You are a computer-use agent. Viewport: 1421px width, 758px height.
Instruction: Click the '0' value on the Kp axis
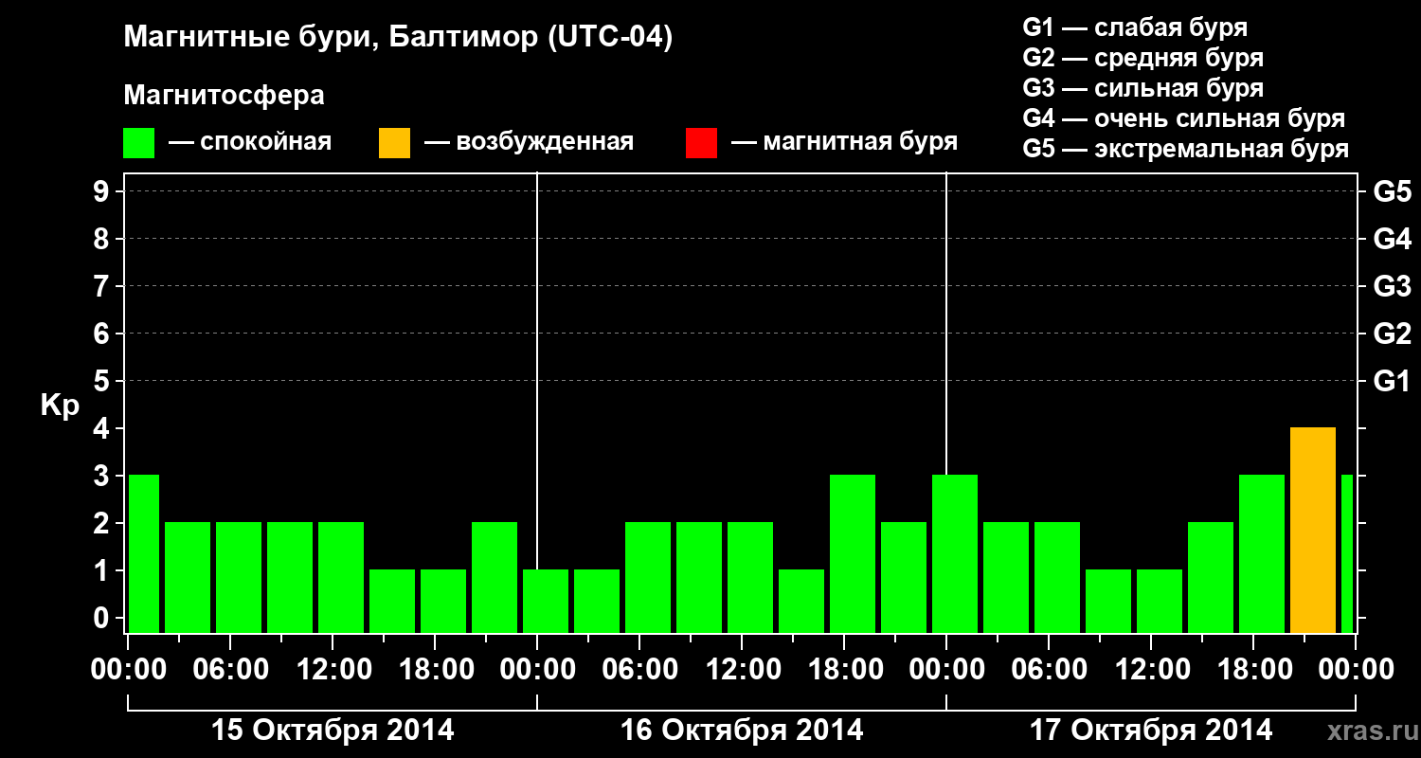tap(103, 618)
